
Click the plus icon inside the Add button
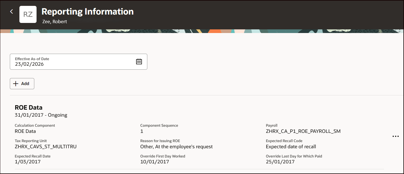point(16,83)
